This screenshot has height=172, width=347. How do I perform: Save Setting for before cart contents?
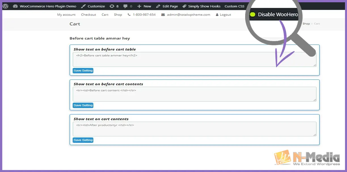click(83, 105)
